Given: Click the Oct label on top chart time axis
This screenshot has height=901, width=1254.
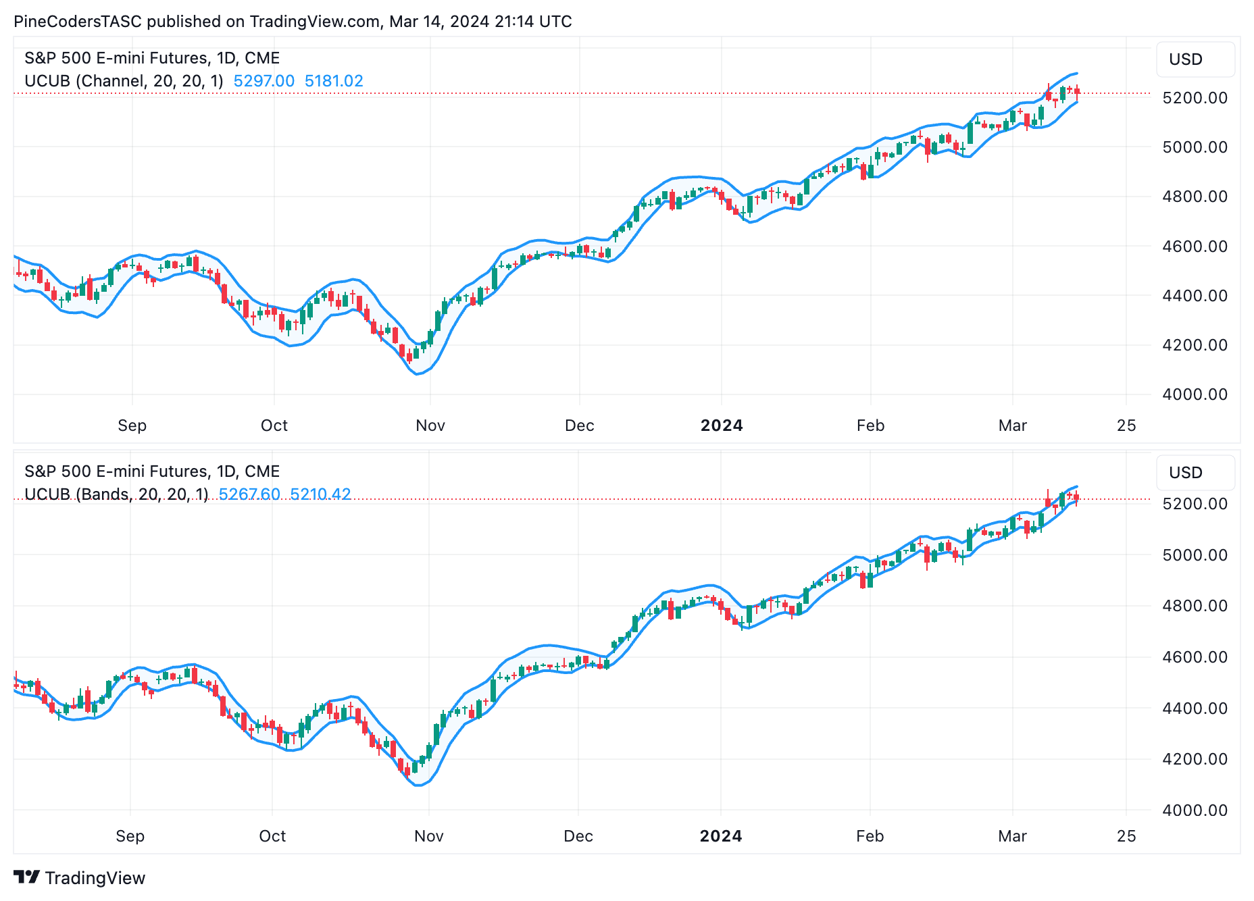Looking at the screenshot, I should (274, 426).
